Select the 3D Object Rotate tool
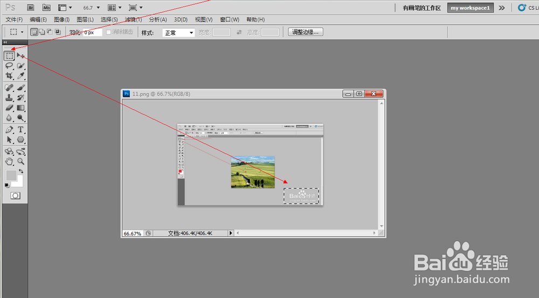The image size is (539, 298). click(9, 151)
